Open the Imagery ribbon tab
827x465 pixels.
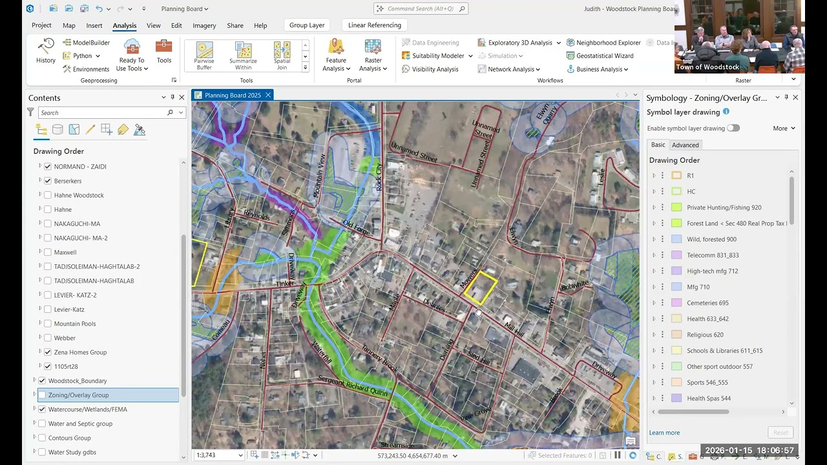204,25
